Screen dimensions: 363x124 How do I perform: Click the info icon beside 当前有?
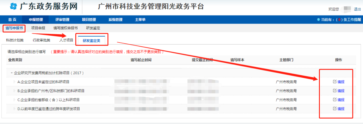319,20
